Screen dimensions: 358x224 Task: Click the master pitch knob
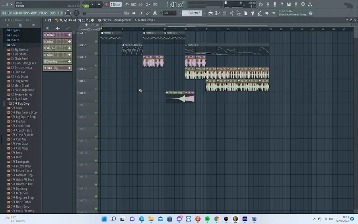(x=76, y=13)
